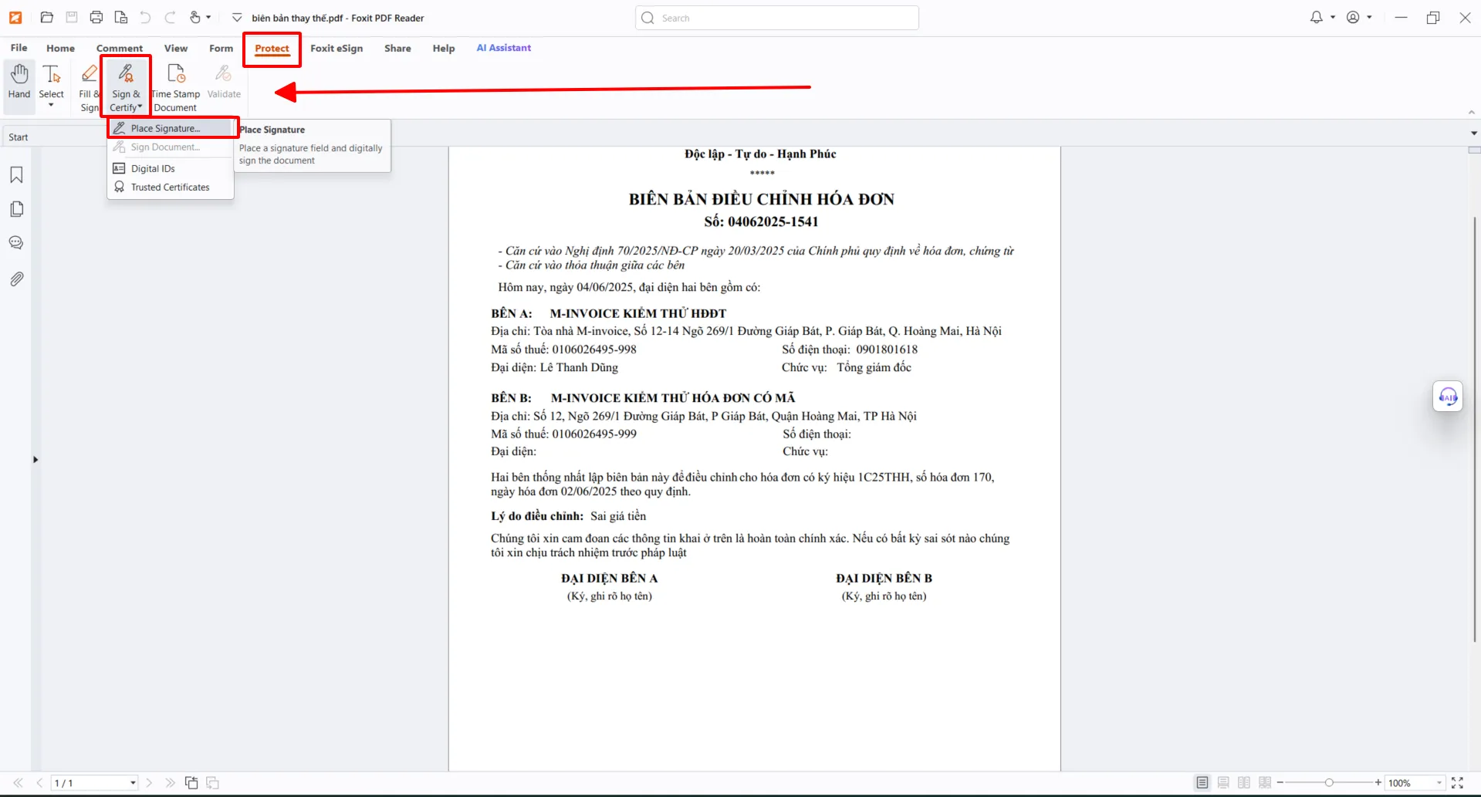Image resolution: width=1481 pixels, height=797 pixels.
Task: Click the zoom slider handle
Action: 1329,783
